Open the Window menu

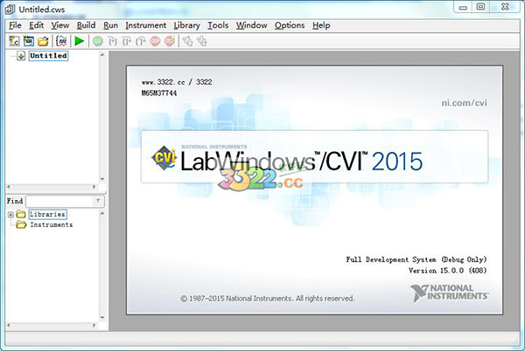(251, 25)
